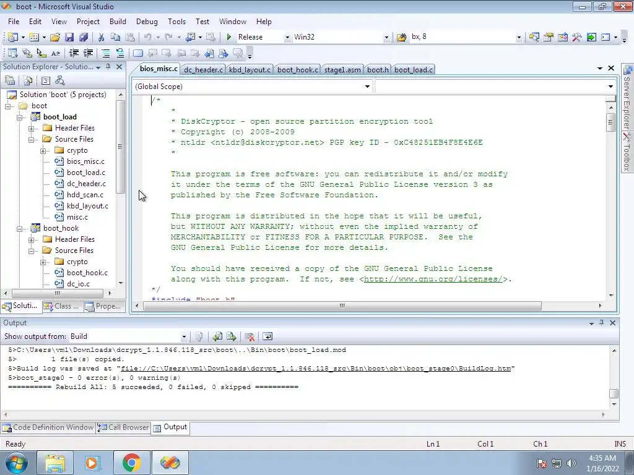Open Solution Explorer via toolbar icon
The height and width of the screenshot is (475, 634).
[x=534, y=37]
